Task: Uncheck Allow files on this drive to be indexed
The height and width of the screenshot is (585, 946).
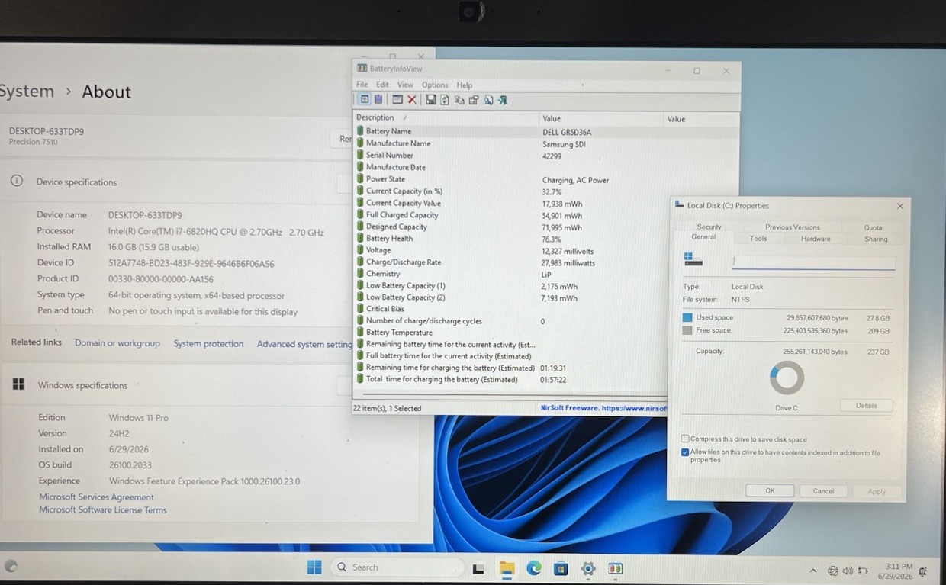Action: 685,452
